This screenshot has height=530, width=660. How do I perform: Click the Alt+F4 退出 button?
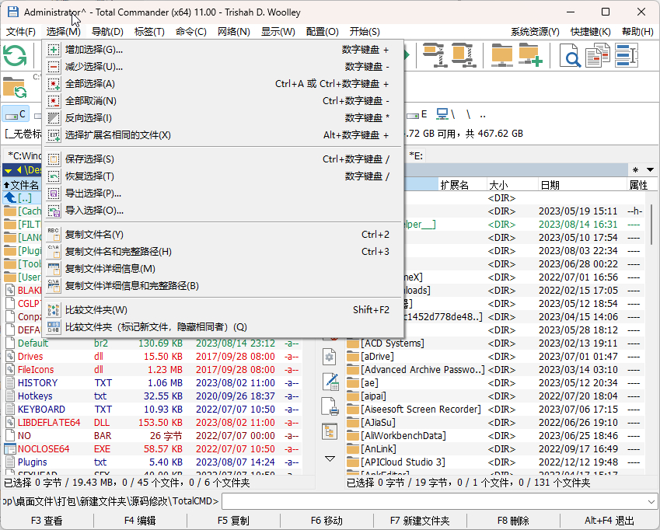(x=609, y=521)
